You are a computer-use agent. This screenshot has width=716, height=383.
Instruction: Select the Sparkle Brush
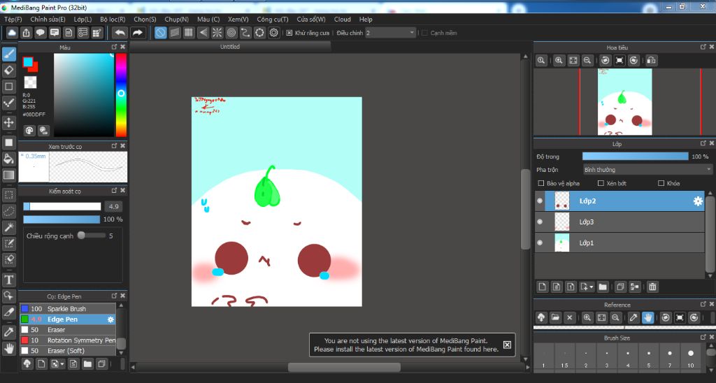click(x=68, y=309)
